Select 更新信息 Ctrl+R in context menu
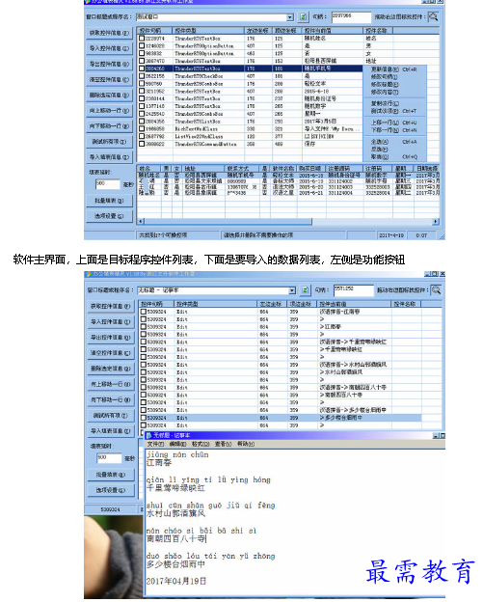This screenshot has width=483, height=602. [x=393, y=69]
